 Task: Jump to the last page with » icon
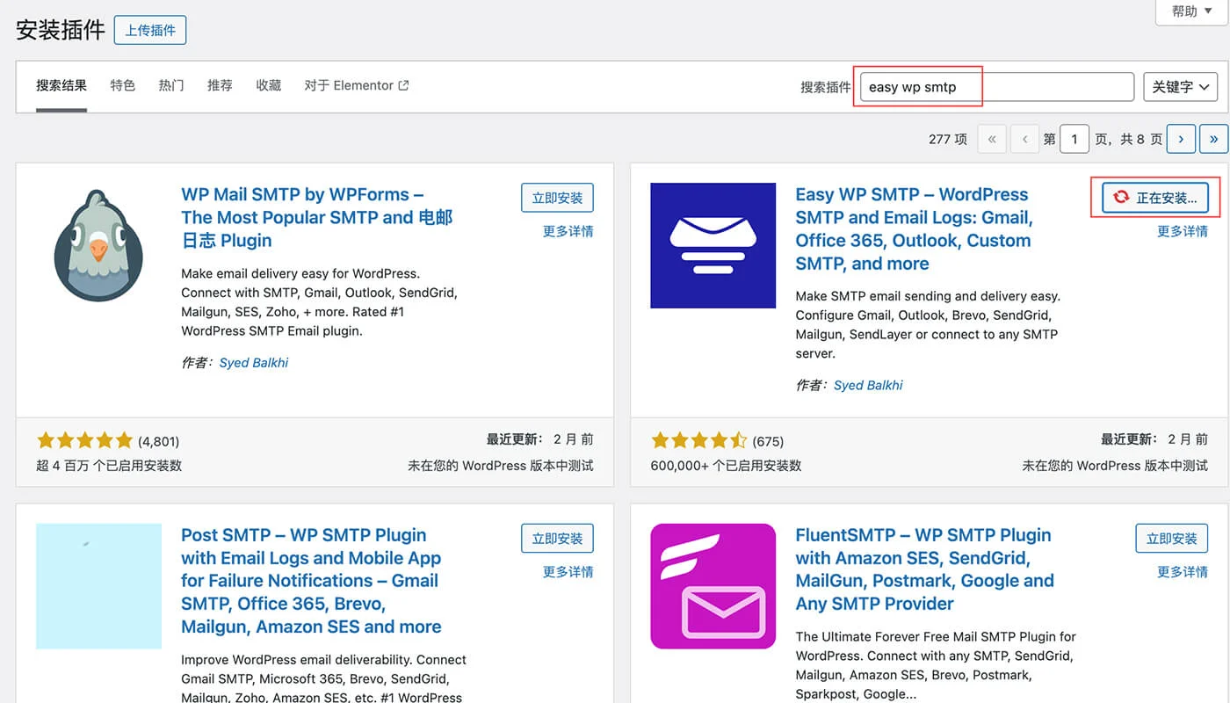1213,139
